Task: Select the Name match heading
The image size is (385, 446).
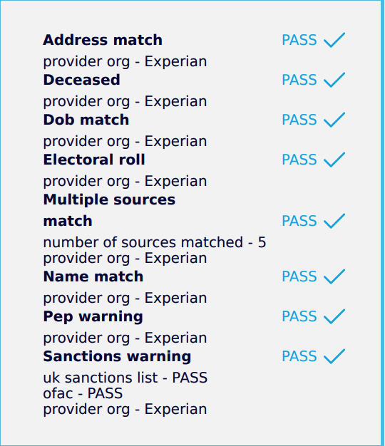Action: click(x=93, y=276)
